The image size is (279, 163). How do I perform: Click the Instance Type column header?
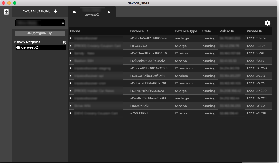[x=186, y=31]
